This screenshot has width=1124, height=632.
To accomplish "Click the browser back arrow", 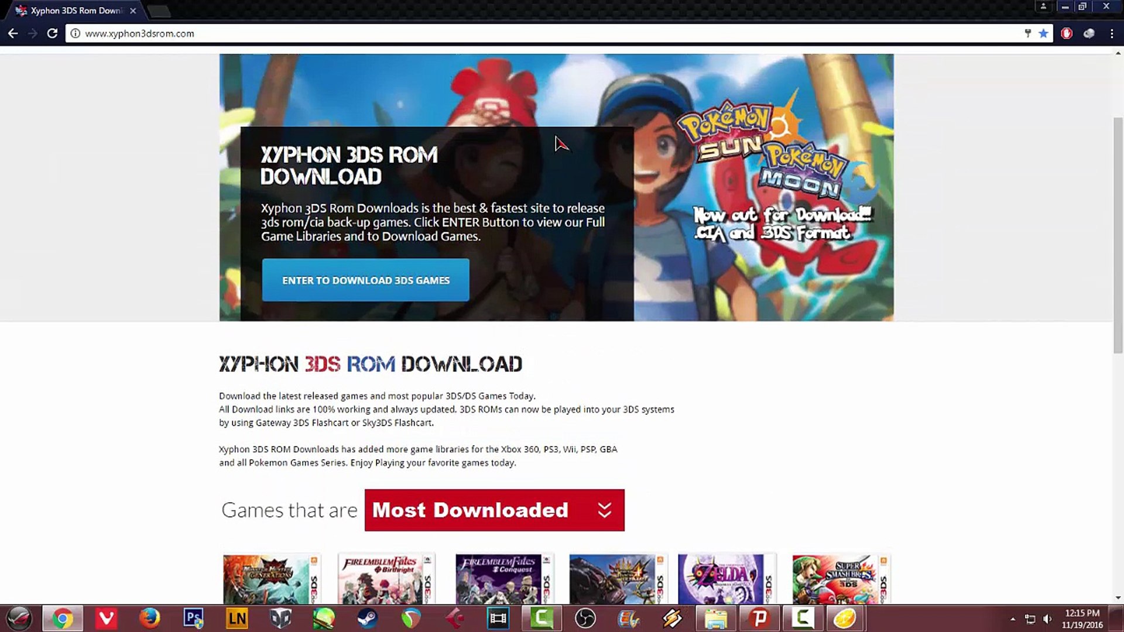I will (13, 33).
